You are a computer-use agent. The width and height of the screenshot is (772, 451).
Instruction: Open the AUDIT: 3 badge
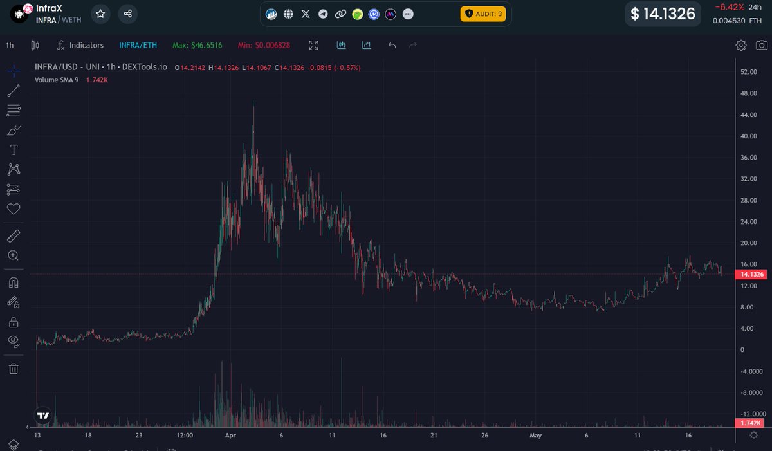click(483, 14)
